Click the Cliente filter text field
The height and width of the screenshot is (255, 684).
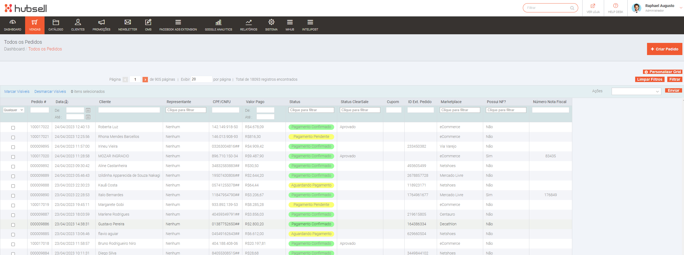[x=129, y=110]
